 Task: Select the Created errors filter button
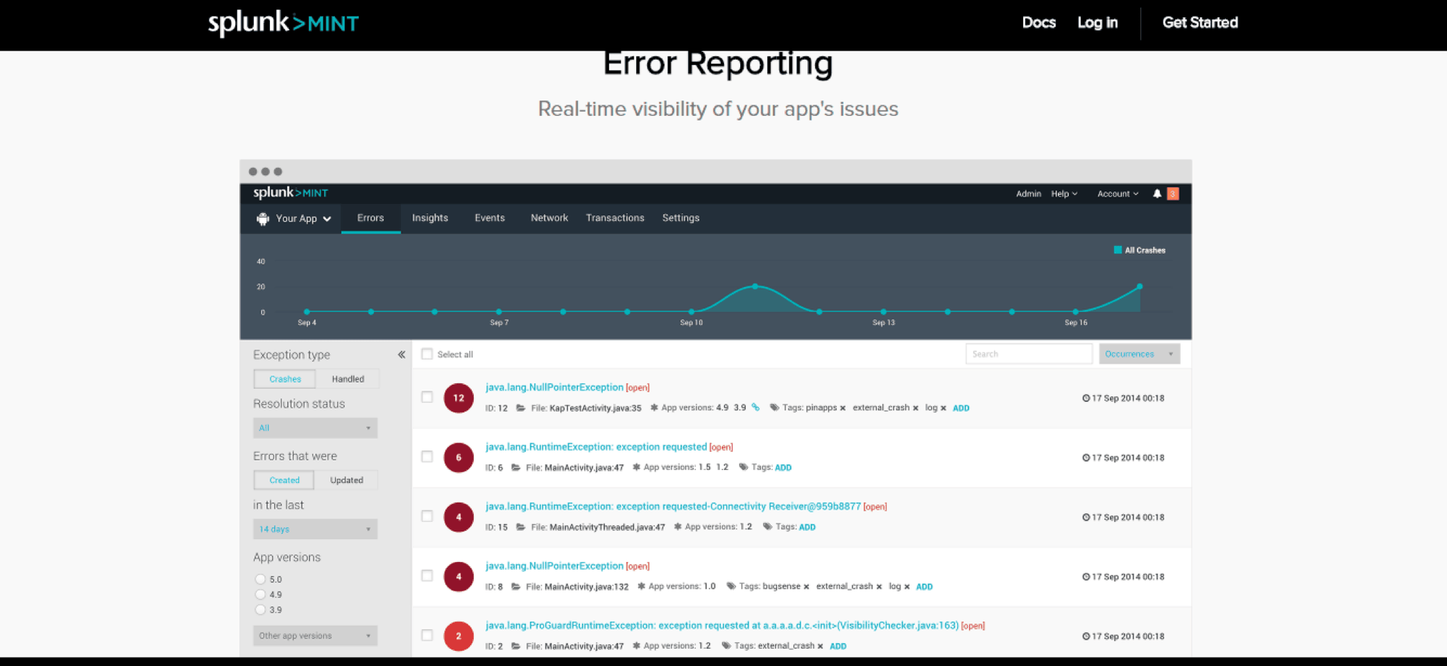click(x=284, y=480)
